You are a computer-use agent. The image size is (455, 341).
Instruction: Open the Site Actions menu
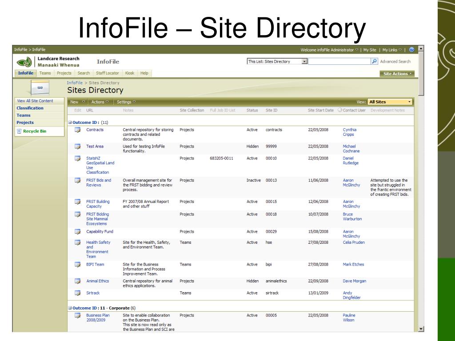coord(397,74)
